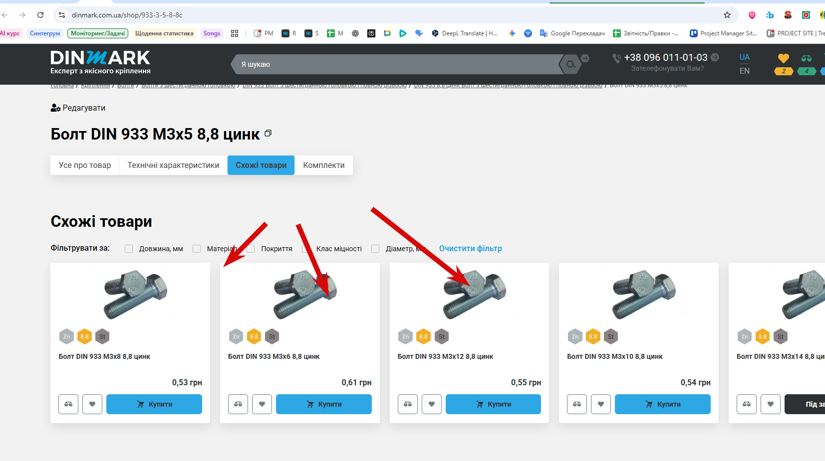Switch to the Технічні характеристики tab
825x461 pixels.
pos(173,165)
